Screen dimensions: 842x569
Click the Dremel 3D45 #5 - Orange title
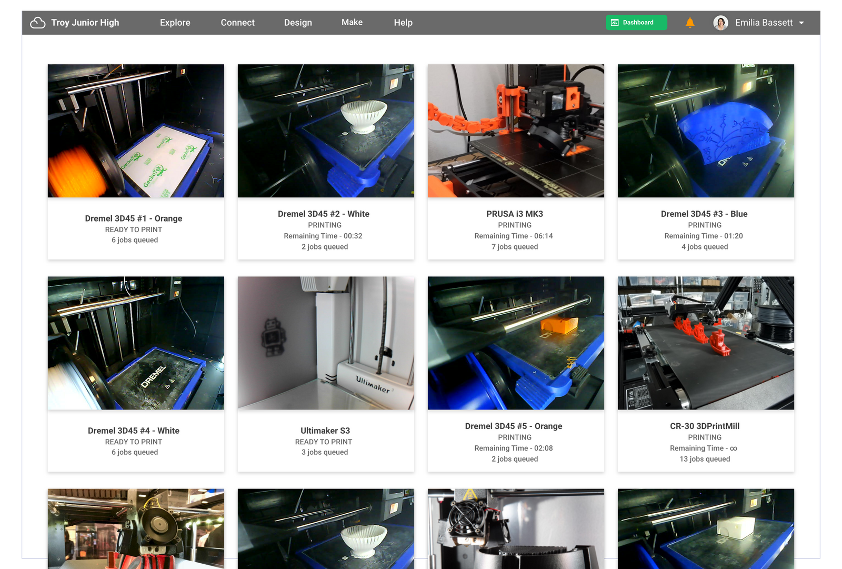514,426
